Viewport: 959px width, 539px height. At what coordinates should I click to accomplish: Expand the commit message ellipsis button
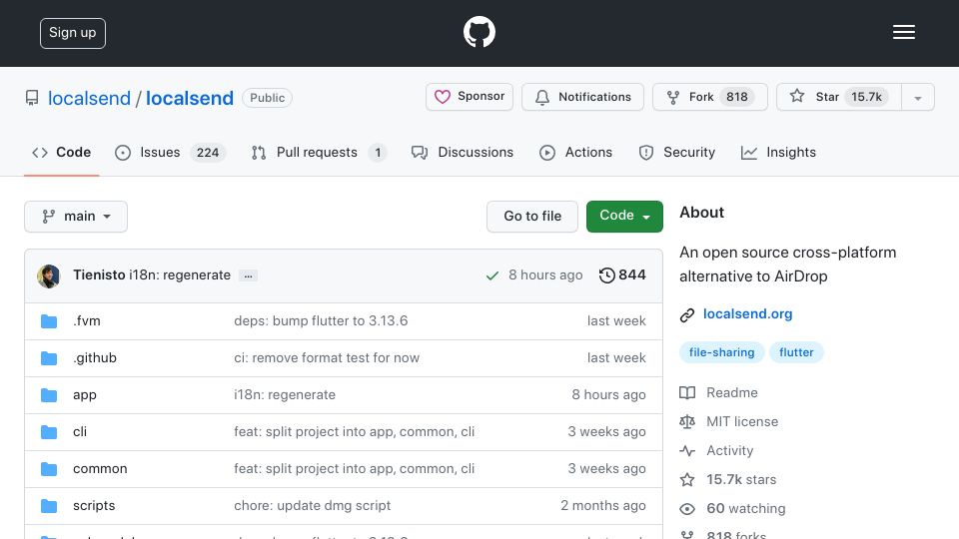(248, 275)
